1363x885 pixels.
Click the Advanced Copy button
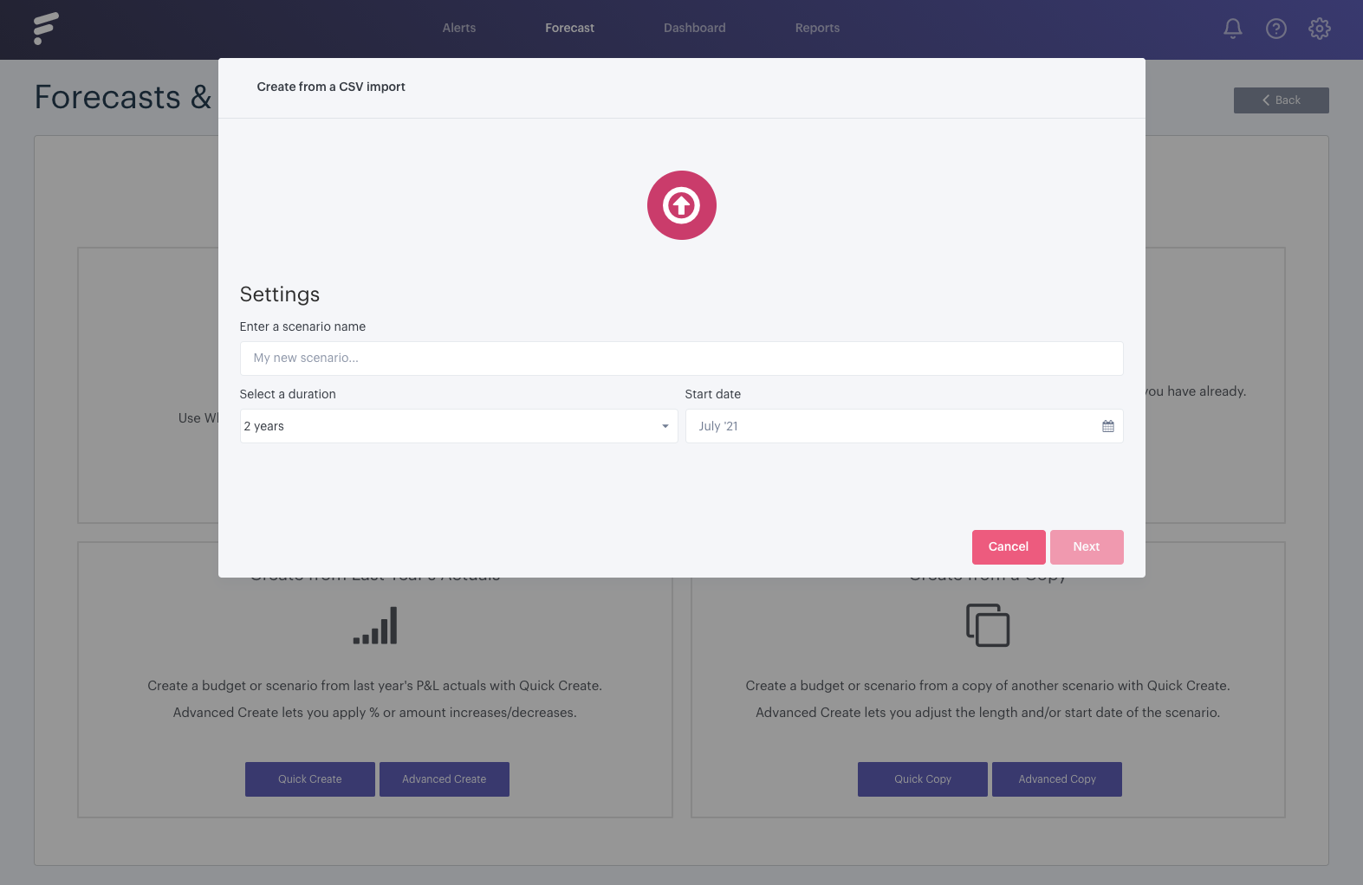pos(1057,779)
